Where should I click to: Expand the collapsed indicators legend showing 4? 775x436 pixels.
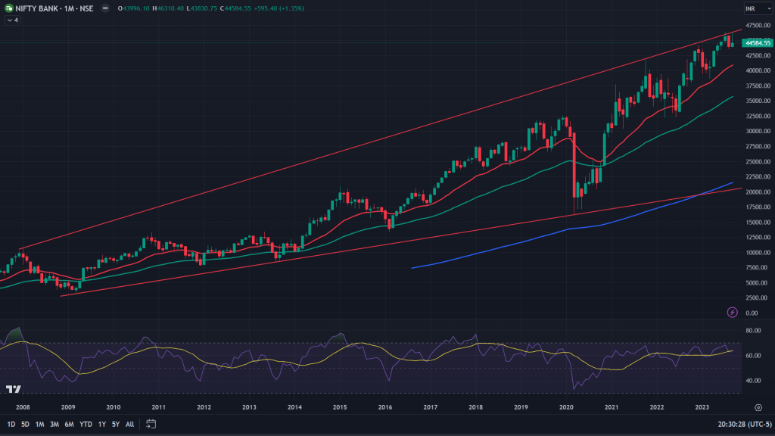pos(12,20)
